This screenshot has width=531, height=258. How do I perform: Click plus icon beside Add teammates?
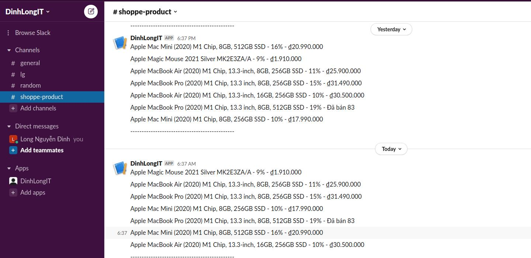point(13,150)
